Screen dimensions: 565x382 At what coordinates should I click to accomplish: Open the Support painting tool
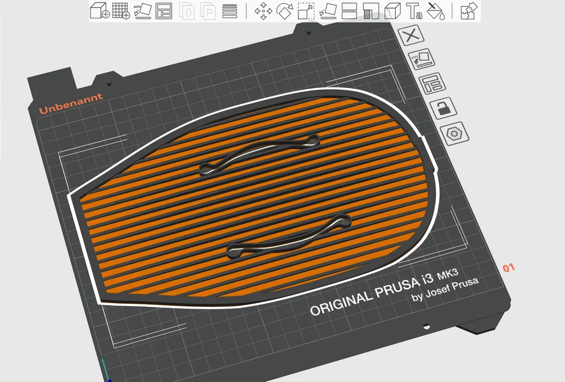[x=371, y=11]
